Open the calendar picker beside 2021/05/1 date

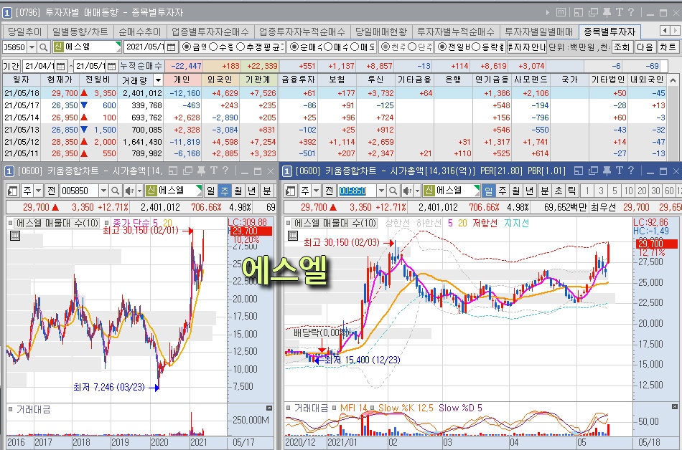(x=172, y=47)
